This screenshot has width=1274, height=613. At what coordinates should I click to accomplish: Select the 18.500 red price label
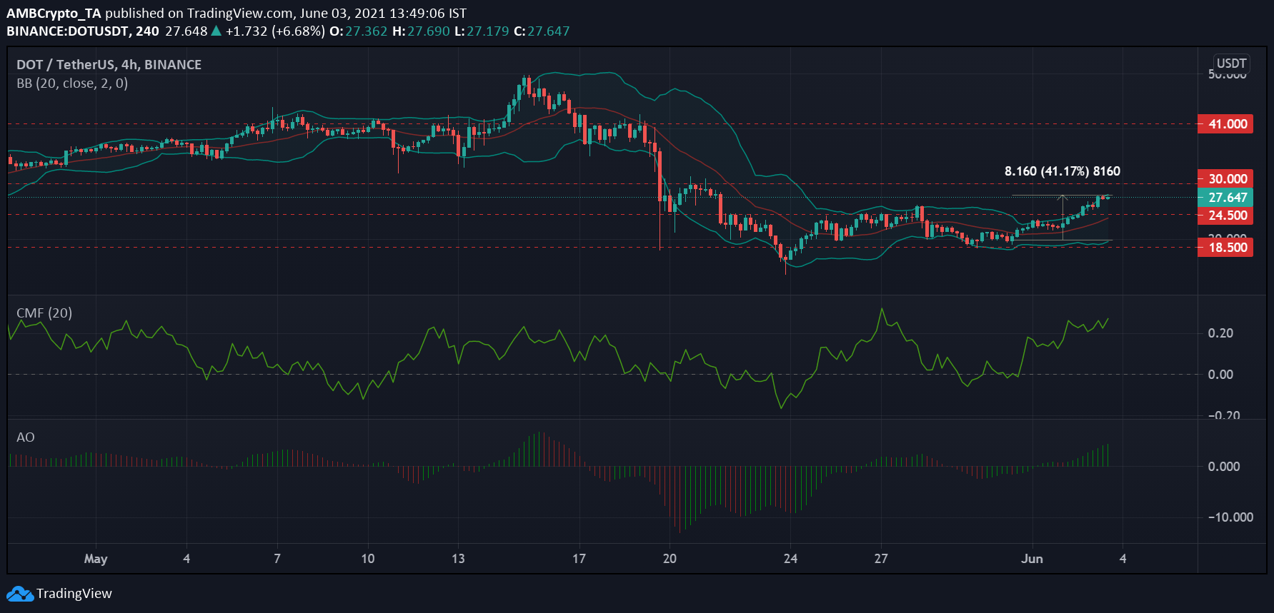(1225, 248)
